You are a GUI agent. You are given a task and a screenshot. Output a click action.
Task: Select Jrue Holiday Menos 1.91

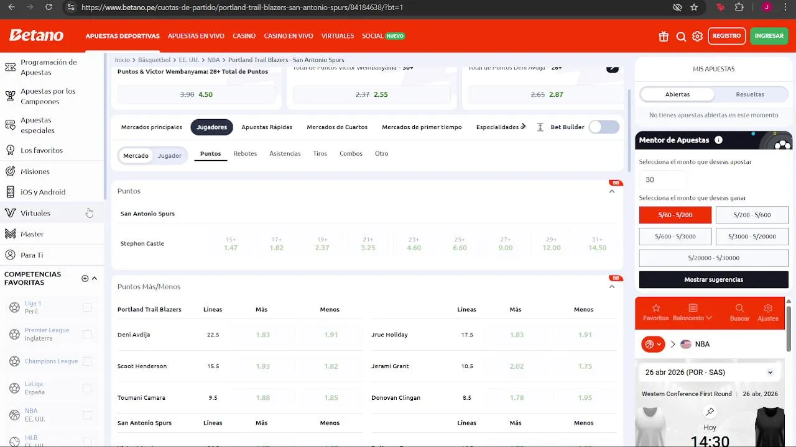585,335
